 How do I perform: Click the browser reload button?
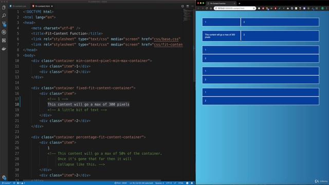click(207, 8)
